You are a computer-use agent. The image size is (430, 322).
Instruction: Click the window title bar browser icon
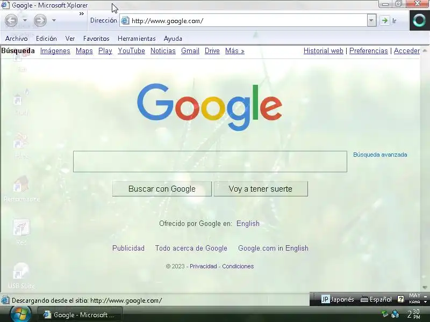5,5
